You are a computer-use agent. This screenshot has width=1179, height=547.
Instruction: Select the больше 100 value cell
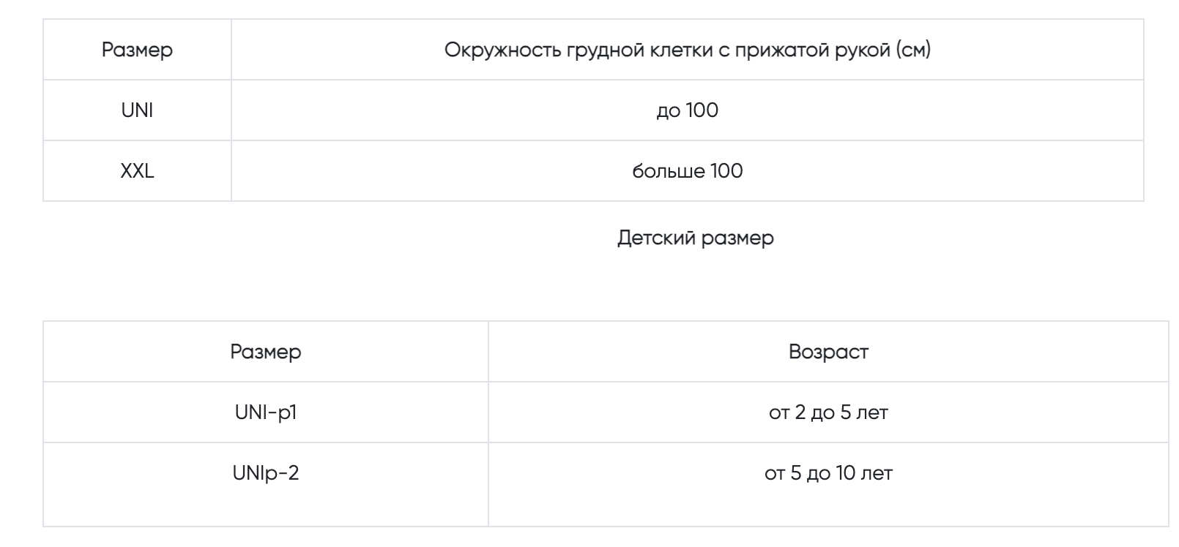(688, 171)
